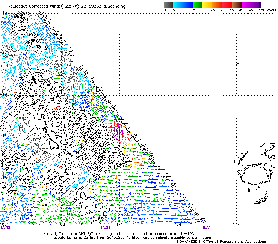
Task: Click the purple time label '18:53'
Action: click(x=5, y=228)
